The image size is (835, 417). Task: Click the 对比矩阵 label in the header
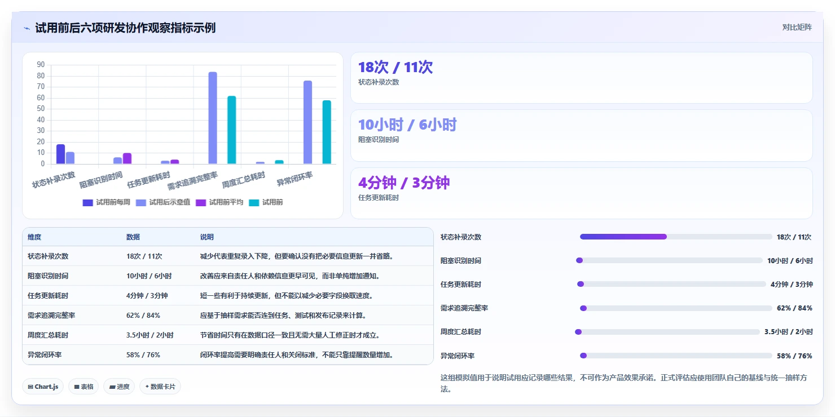click(x=797, y=27)
